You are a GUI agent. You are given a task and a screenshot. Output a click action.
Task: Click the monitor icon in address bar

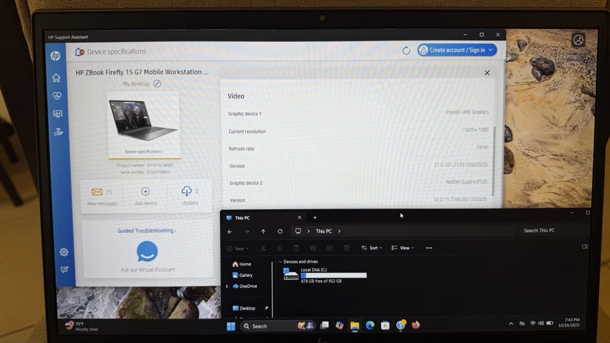[x=298, y=231]
